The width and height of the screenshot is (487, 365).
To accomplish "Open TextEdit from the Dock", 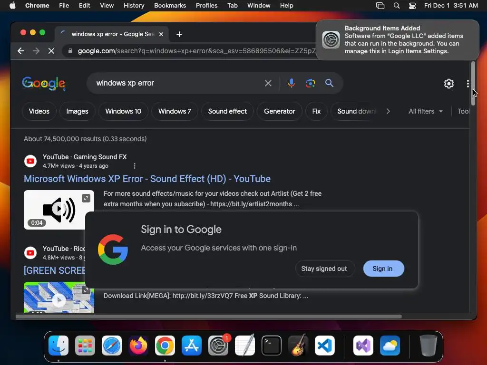I will click(x=245, y=346).
